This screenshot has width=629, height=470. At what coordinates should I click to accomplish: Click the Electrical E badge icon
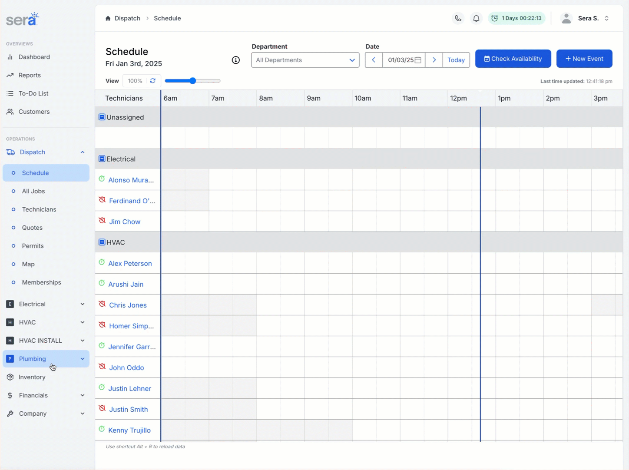[10, 304]
